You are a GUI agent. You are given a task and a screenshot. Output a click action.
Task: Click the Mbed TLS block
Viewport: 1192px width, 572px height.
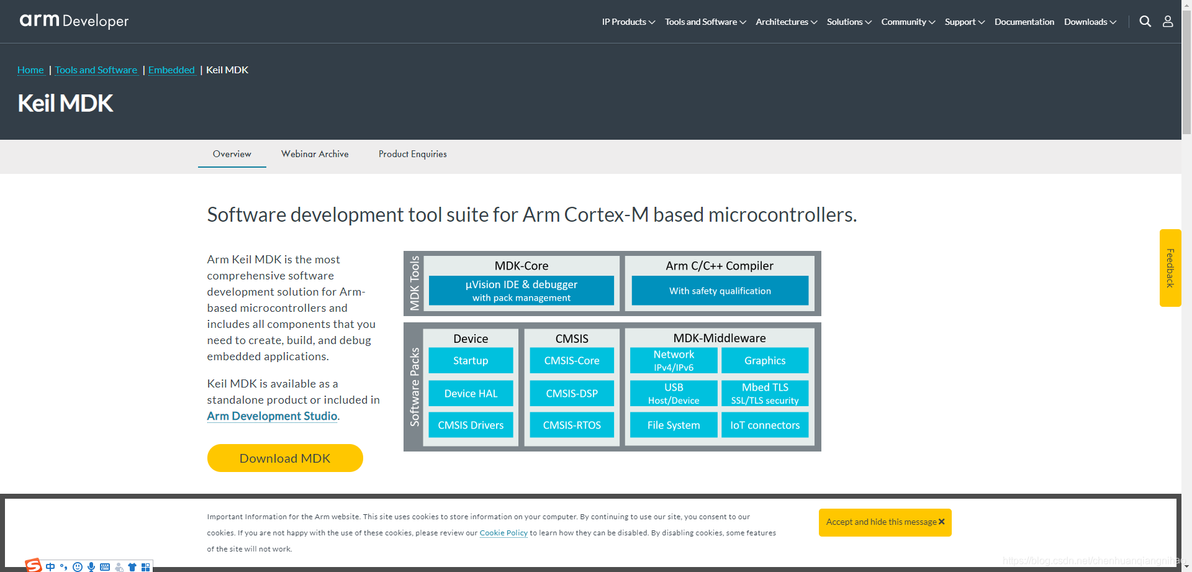tap(765, 393)
